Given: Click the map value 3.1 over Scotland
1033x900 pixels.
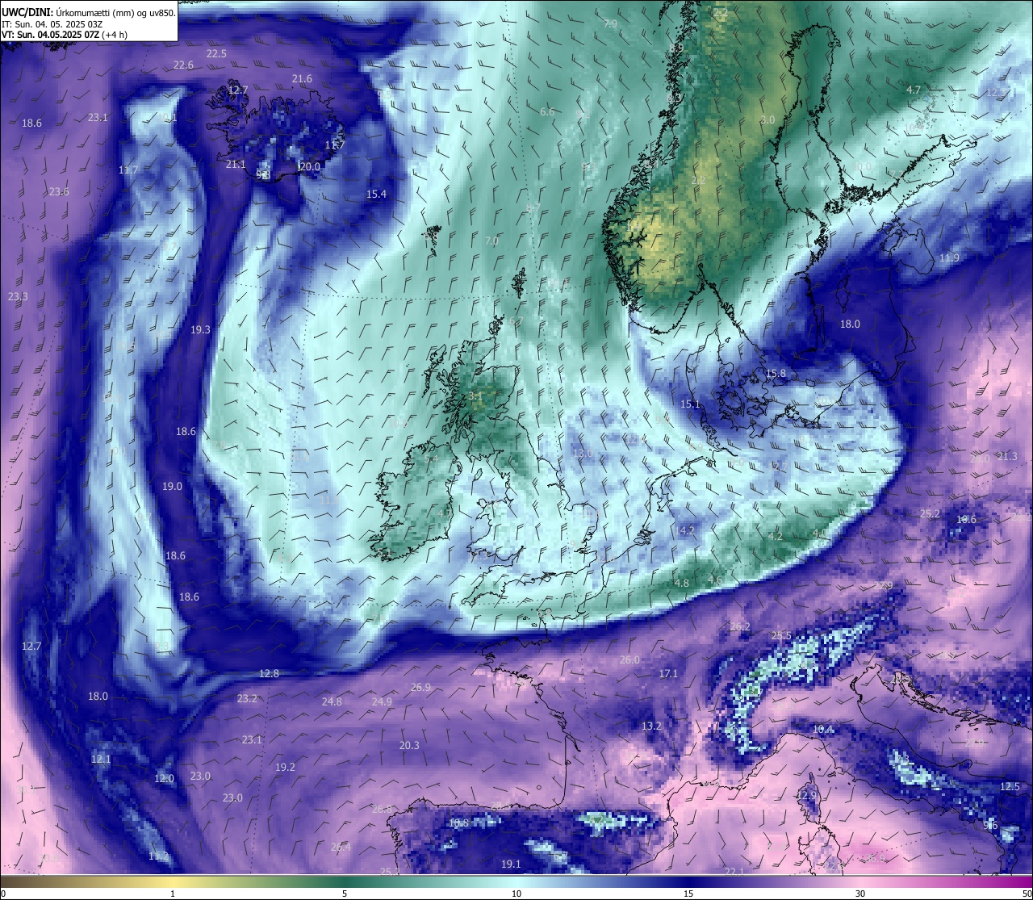Looking at the screenshot, I should pos(475,396).
